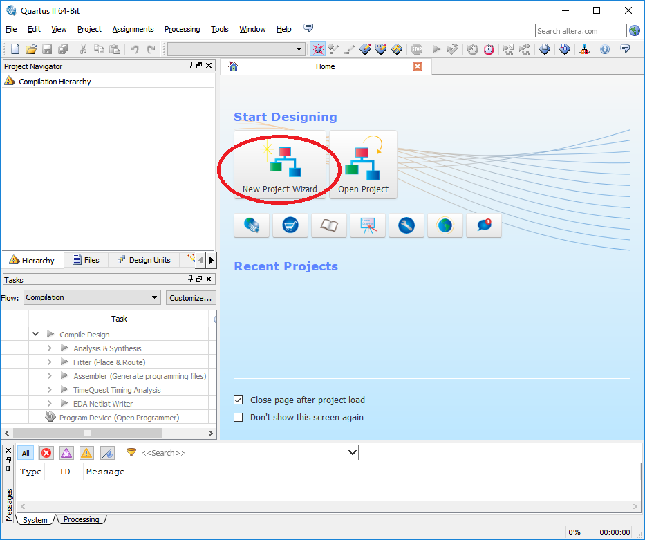Click the Search altera.com field
The image size is (645, 540).
(x=581, y=31)
